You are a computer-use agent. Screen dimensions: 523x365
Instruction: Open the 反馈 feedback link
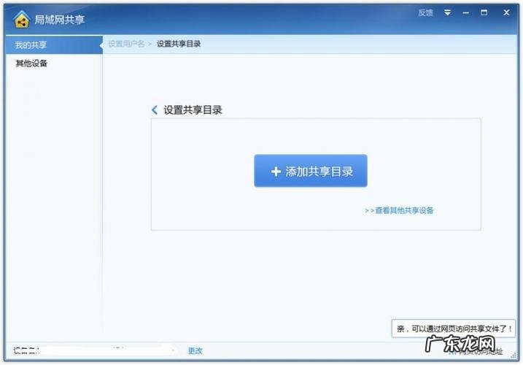425,12
